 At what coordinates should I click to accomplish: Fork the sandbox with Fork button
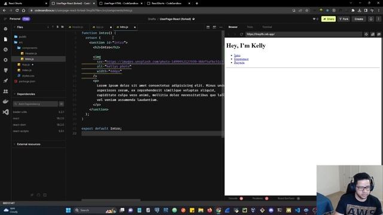point(344,19)
